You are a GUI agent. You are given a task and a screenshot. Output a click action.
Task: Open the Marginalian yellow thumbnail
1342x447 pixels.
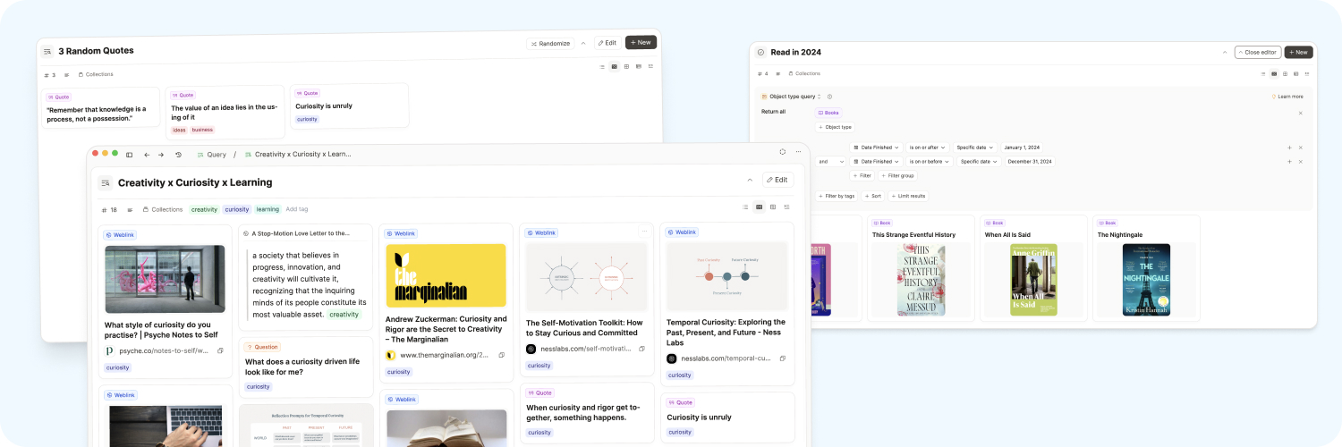[446, 275]
